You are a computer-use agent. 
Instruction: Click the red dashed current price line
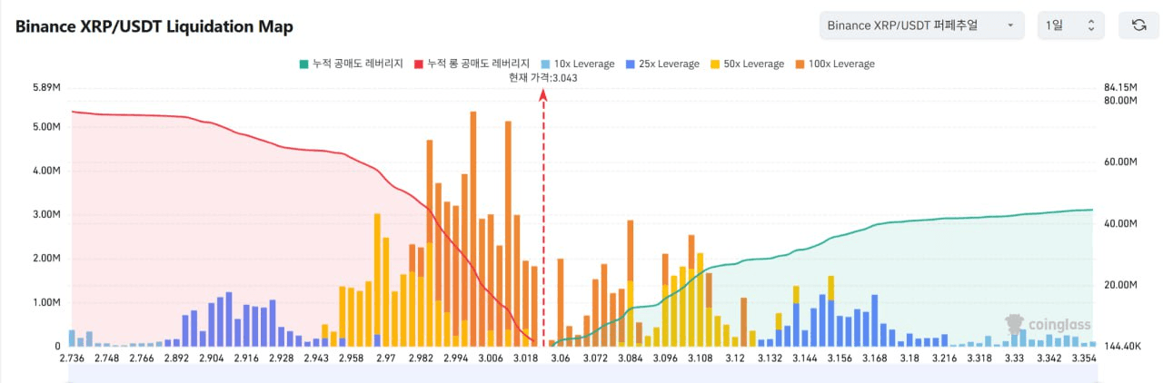pos(543,227)
